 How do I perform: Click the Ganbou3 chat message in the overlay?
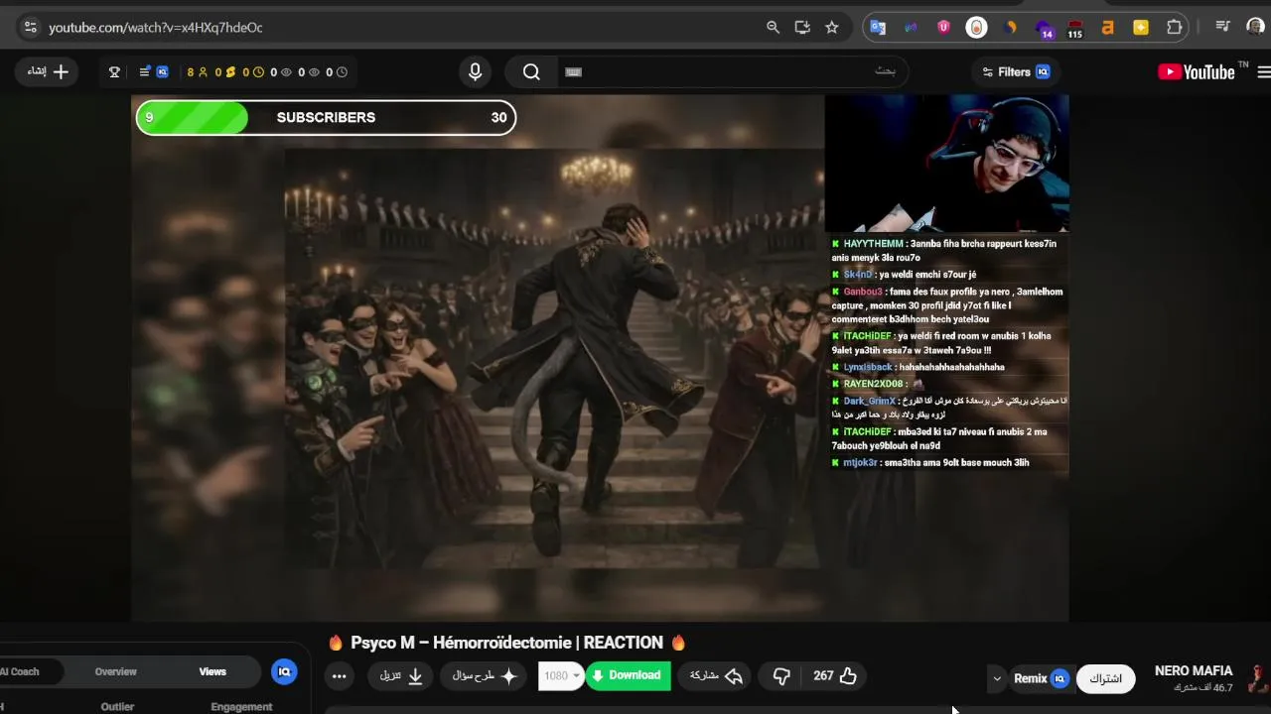point(947,305)
